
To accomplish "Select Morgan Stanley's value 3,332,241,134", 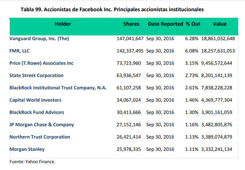I will pyautogui.click(x=216, y=149).
